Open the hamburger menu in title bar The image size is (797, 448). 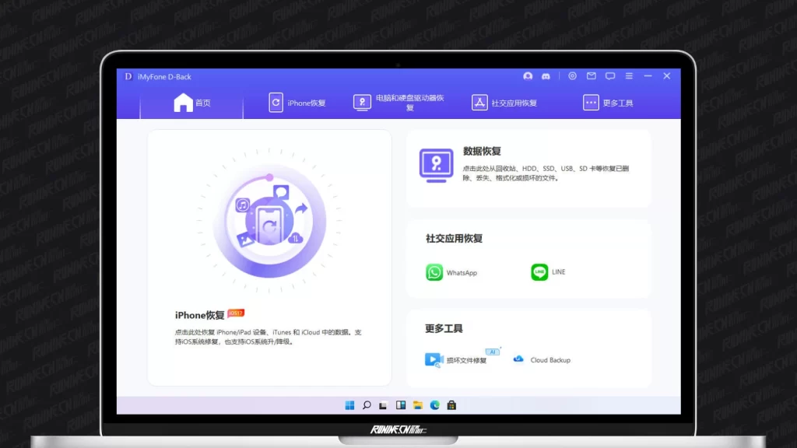click(629, 76)
